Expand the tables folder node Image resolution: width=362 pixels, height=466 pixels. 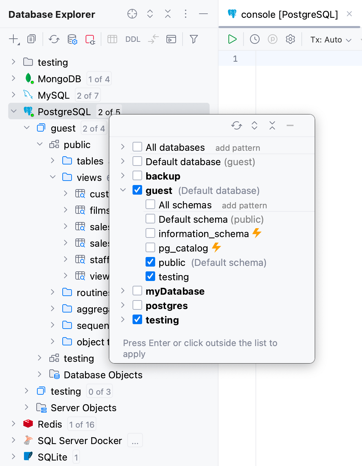53,160
